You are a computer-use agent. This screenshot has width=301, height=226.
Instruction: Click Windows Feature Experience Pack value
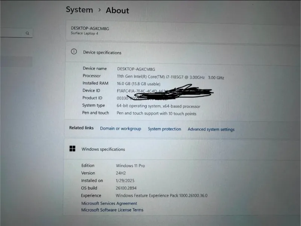click(161, 195)
